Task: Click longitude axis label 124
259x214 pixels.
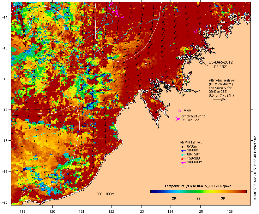Action: tap(171, 211)
